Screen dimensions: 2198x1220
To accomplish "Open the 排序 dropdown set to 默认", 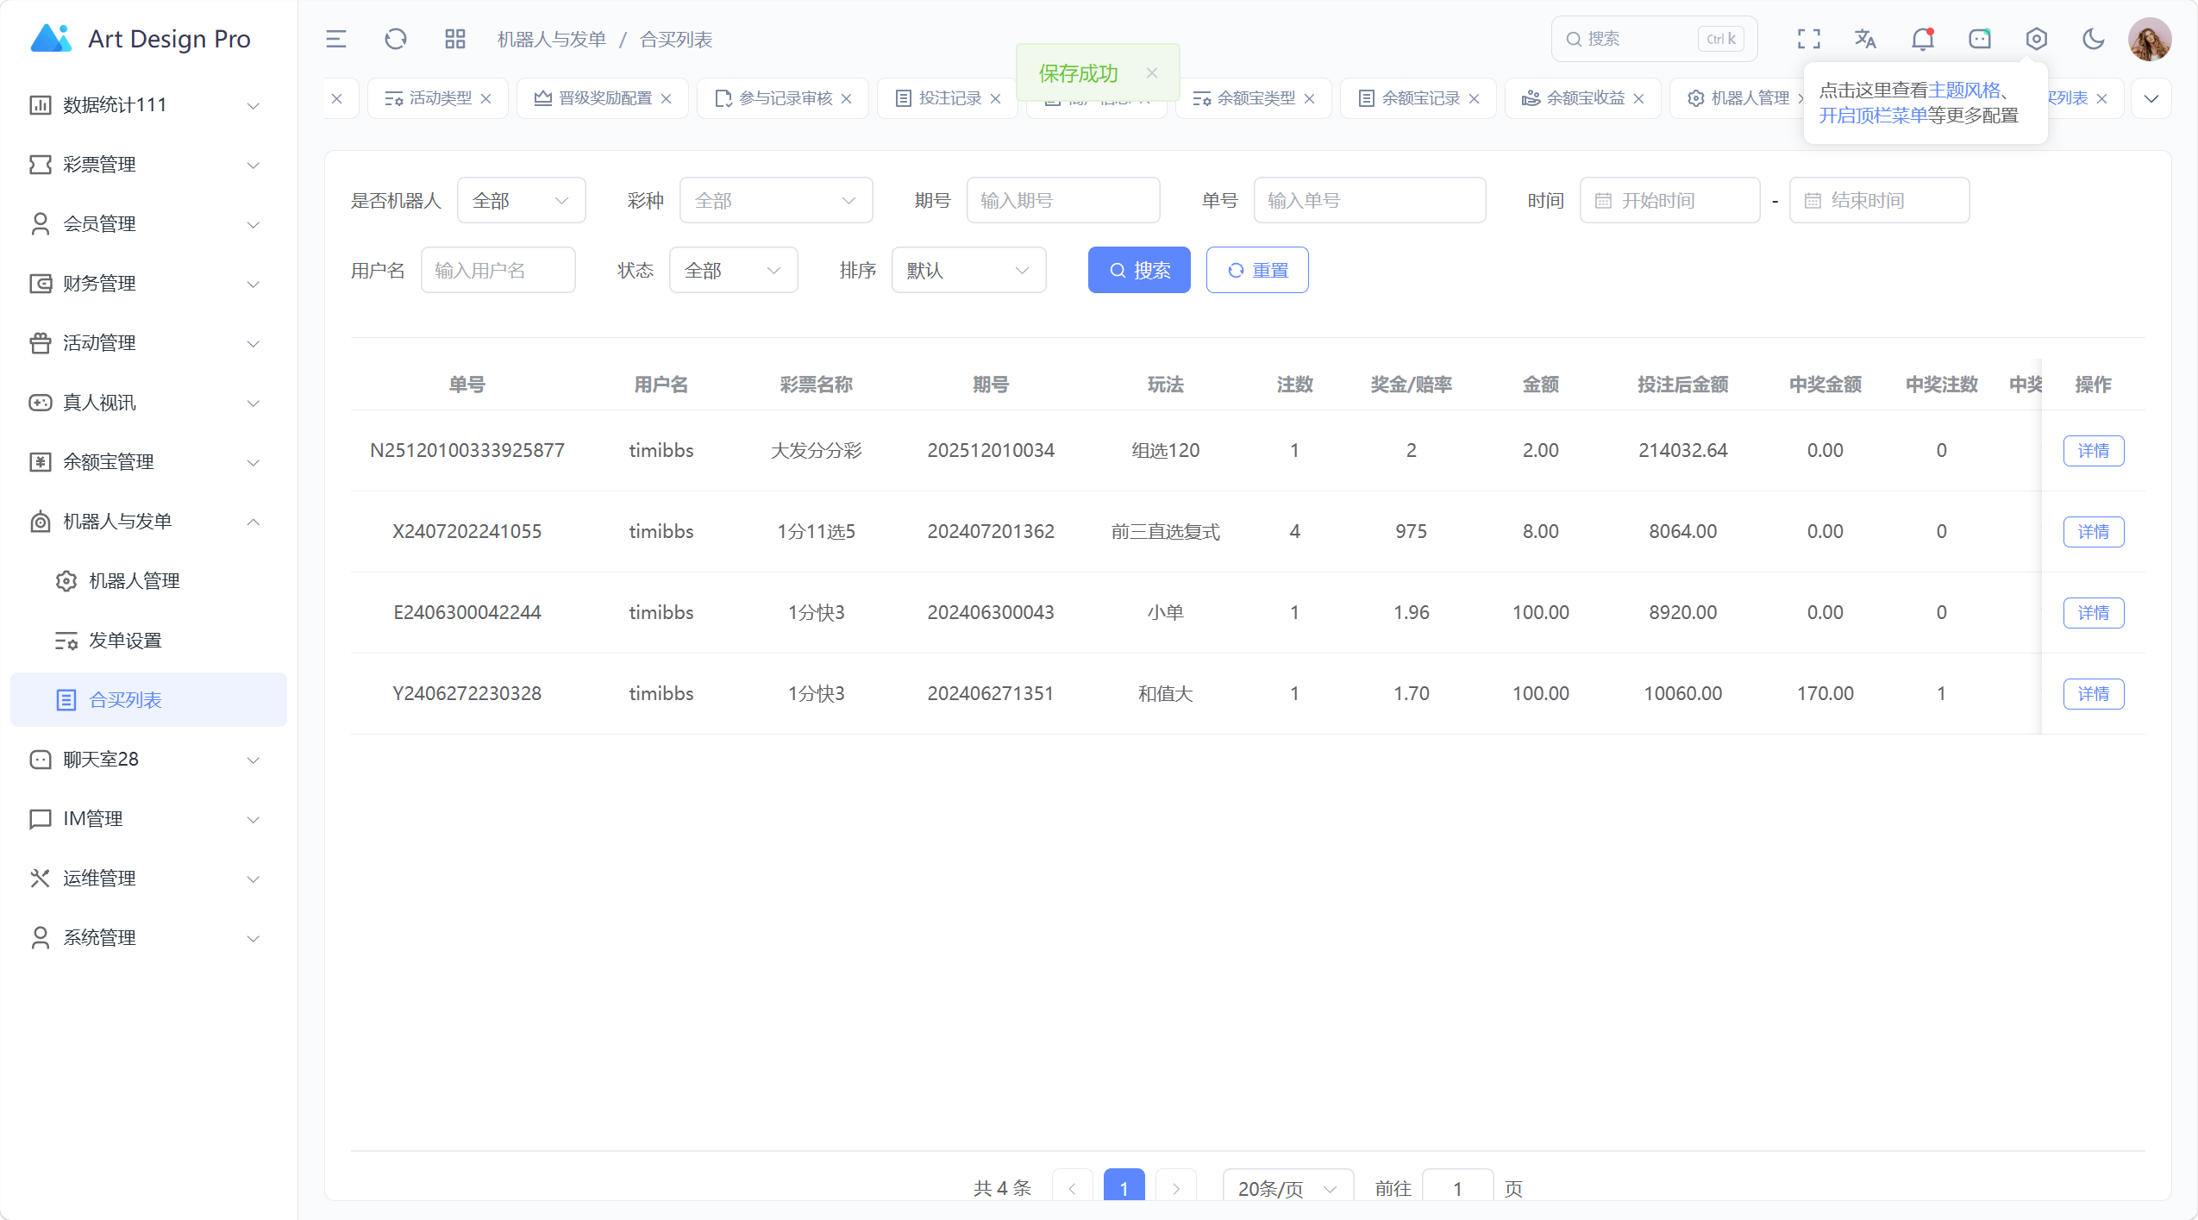I will [968, 270].
